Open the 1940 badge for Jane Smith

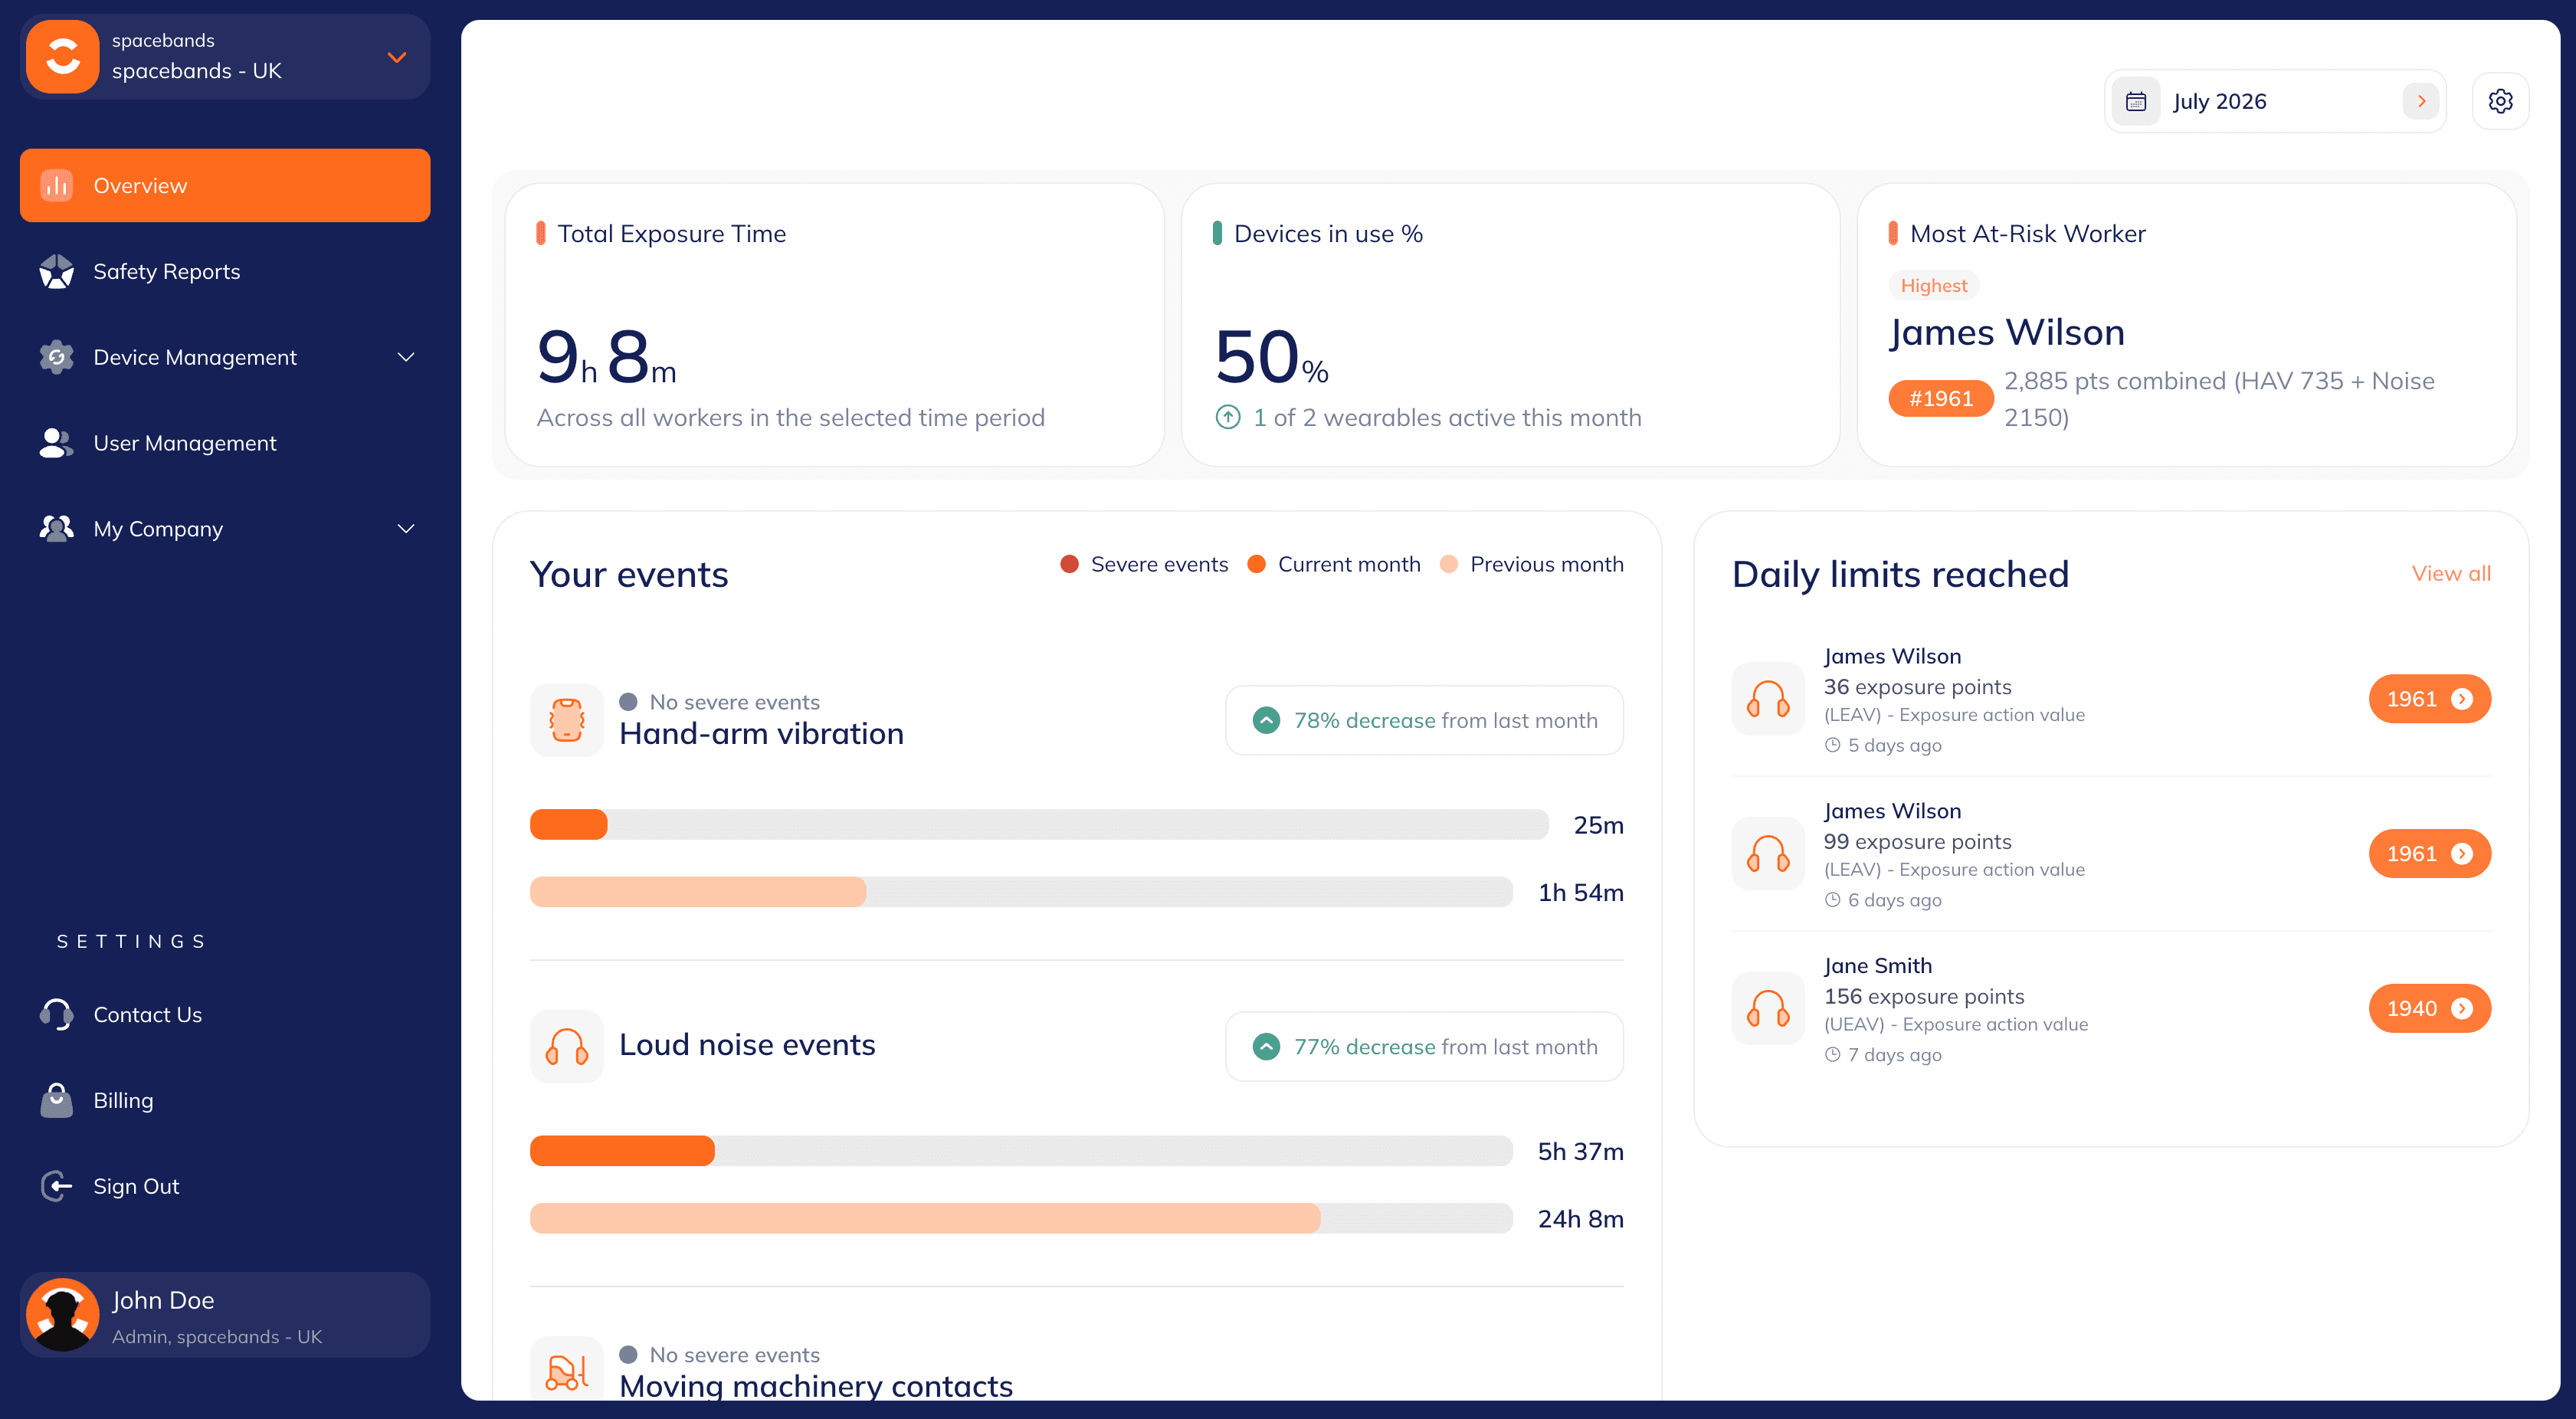[x=2430, y=1009]
